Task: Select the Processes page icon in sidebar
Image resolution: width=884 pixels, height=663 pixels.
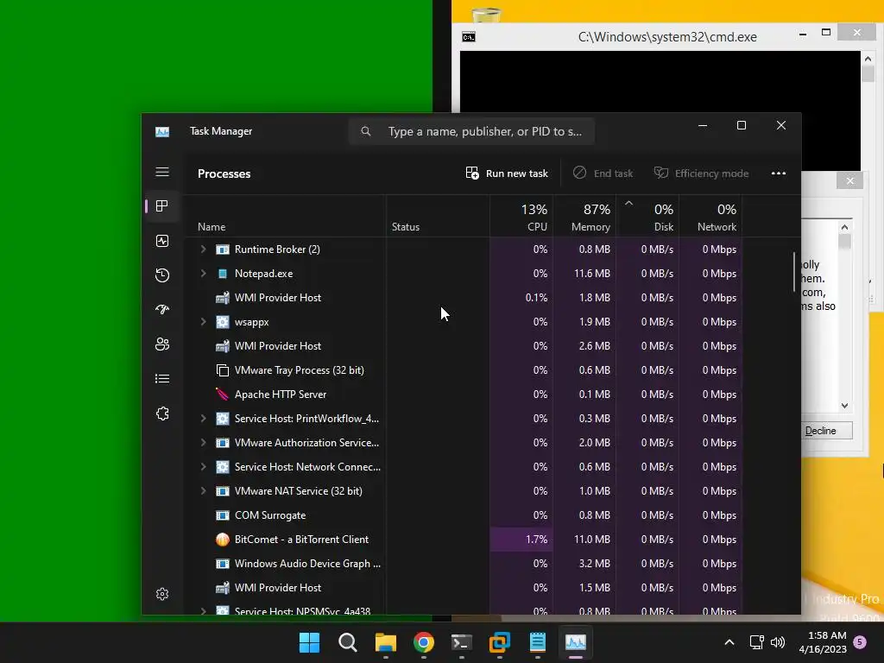Action: coord(161,206)
